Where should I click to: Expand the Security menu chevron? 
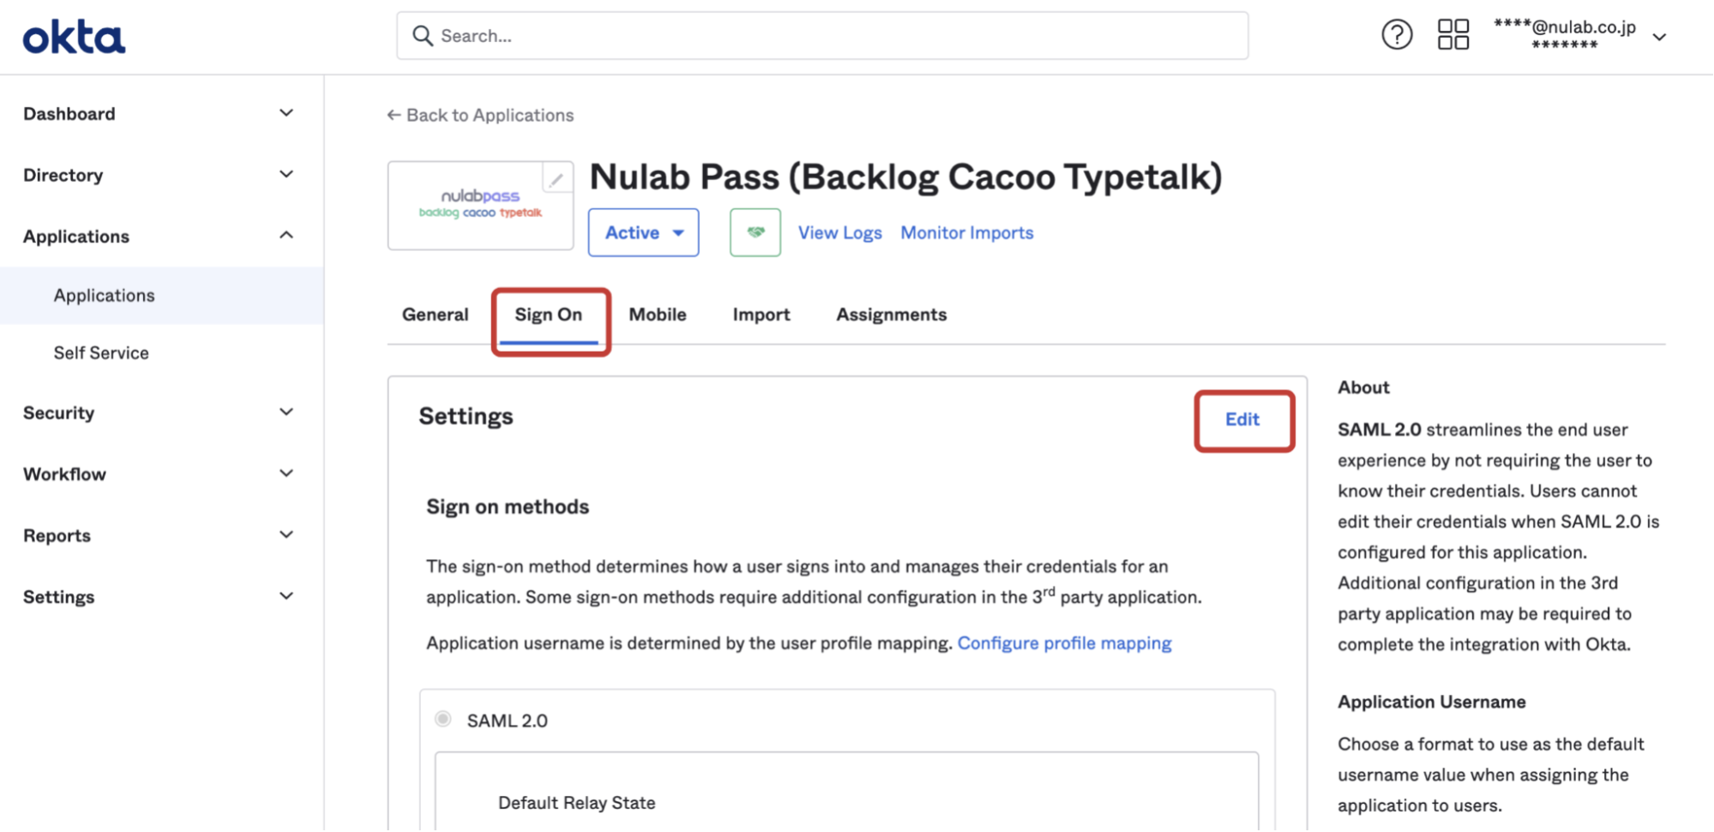[286, 412]
